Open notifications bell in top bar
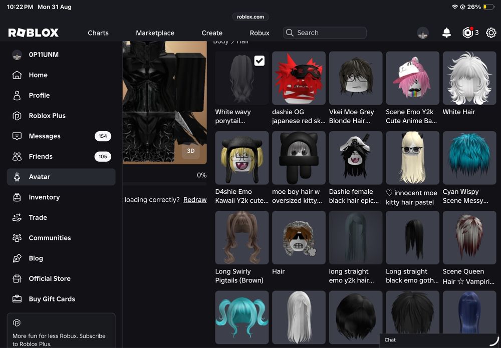501x348 pixels. pyautogui.click(x=447, y=33)
